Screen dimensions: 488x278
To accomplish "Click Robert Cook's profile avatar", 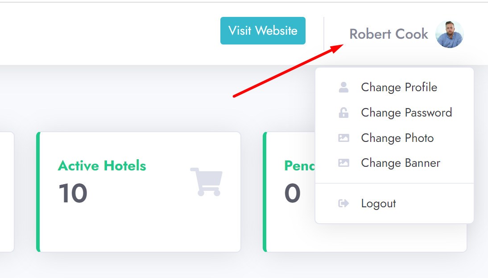I will point(449,34).
